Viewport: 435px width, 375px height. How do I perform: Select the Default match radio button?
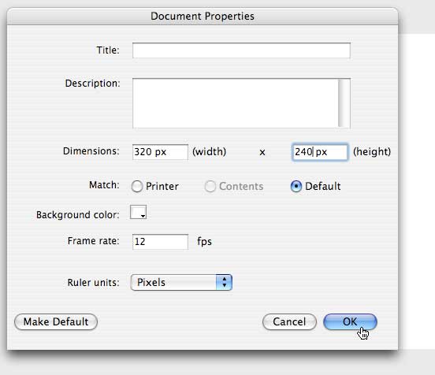click(296, 187)
